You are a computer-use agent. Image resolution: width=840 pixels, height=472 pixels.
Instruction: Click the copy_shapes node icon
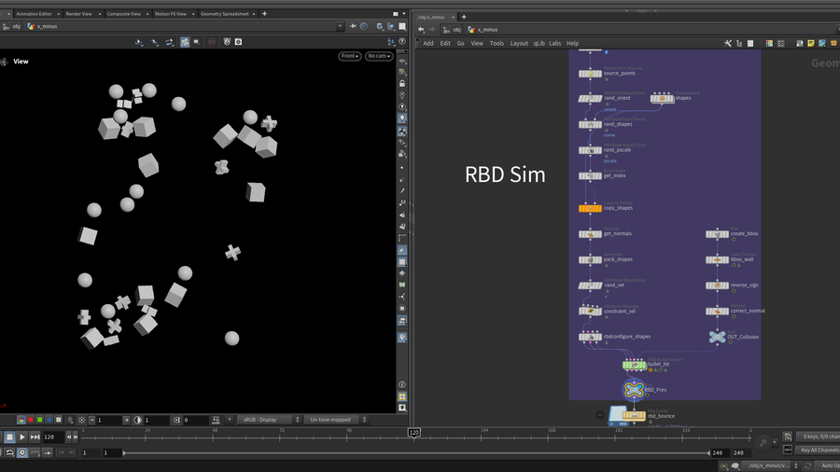[590, 208]
